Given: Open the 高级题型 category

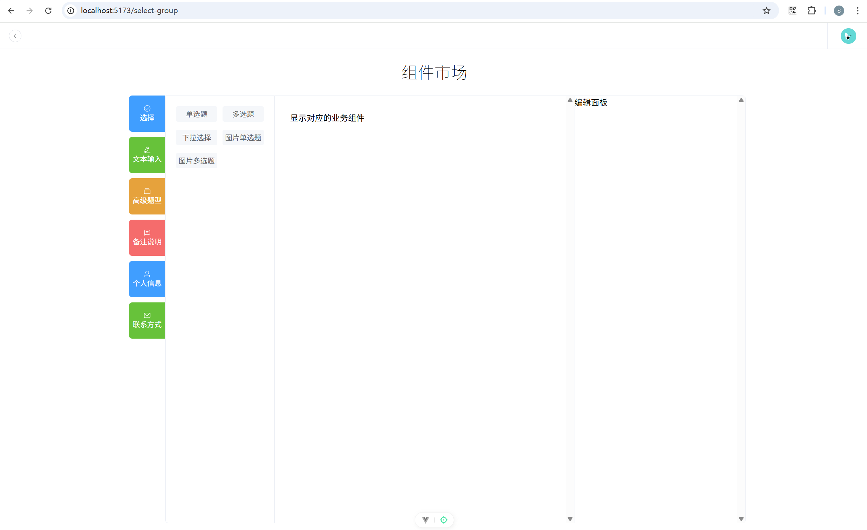Looking at the screenshot, I should click(x=147, y=196).
